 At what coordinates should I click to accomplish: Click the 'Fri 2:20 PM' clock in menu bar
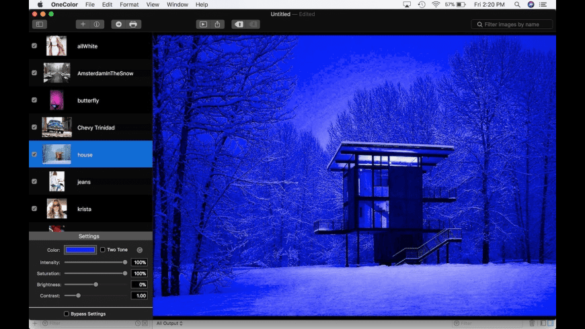click(489, 5)
